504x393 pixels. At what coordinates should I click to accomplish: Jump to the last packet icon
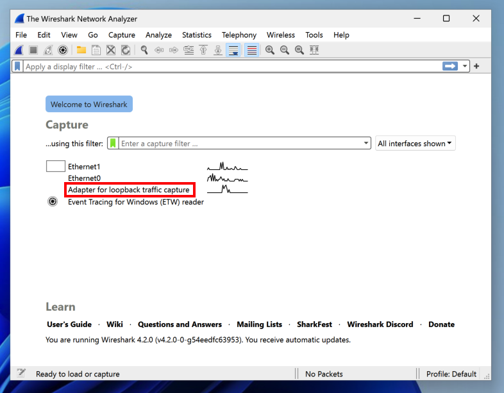coord(218,50)
